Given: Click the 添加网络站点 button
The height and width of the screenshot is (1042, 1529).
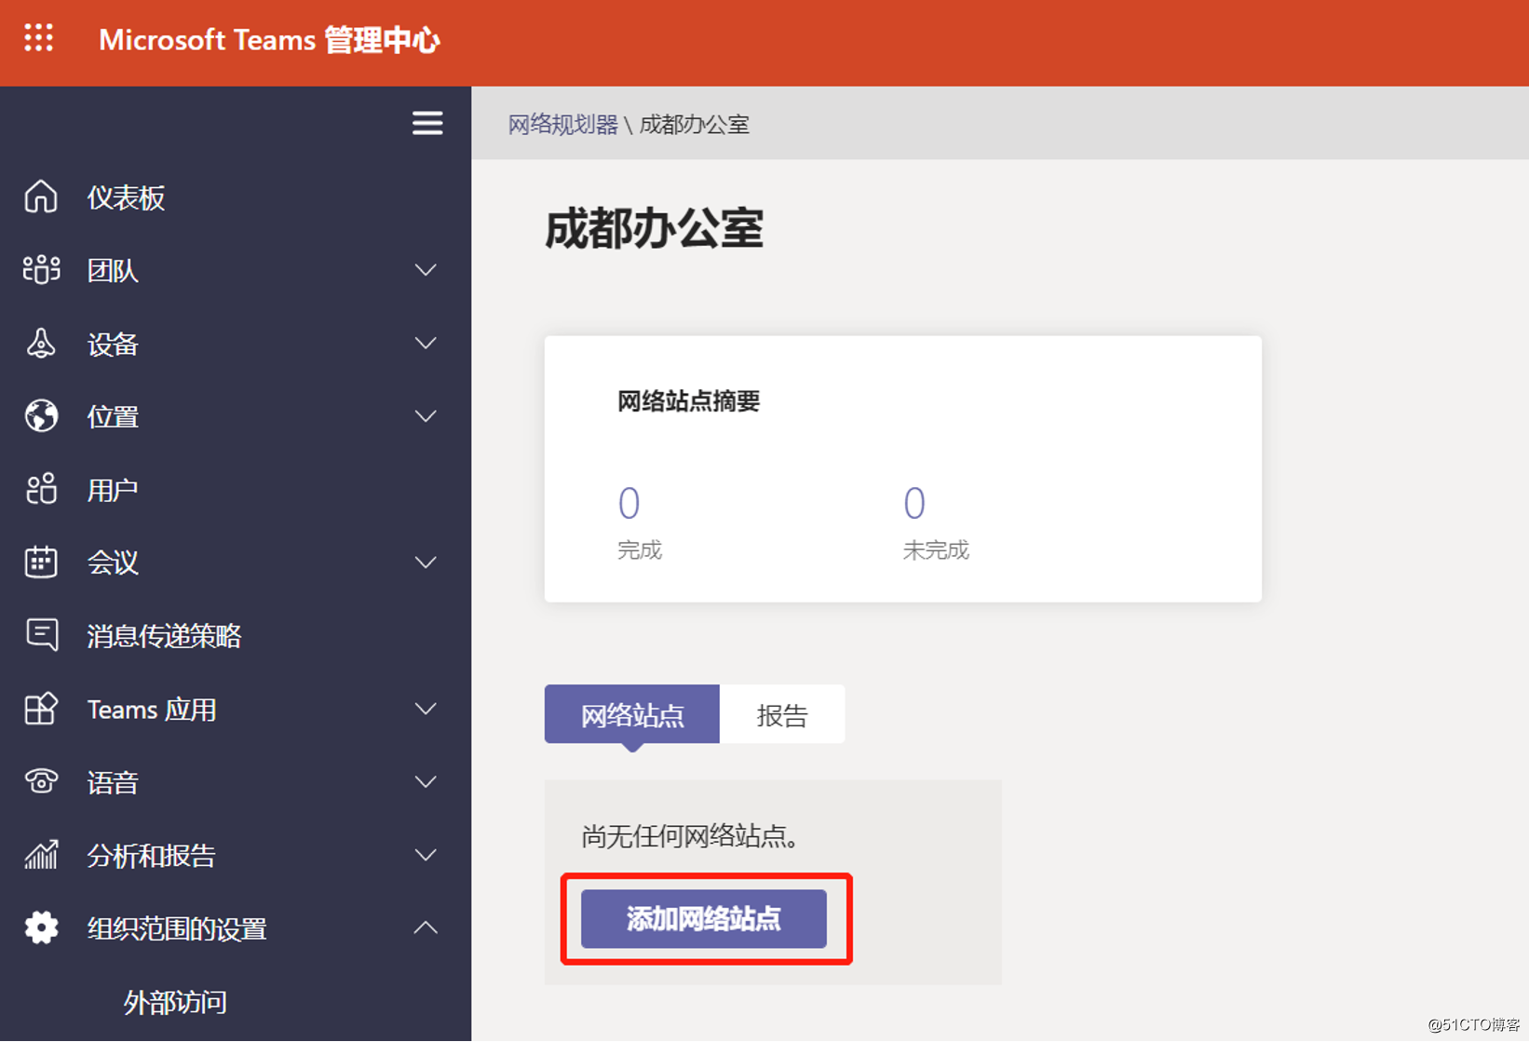Looking at the screenshot, I should coord(704,919).
